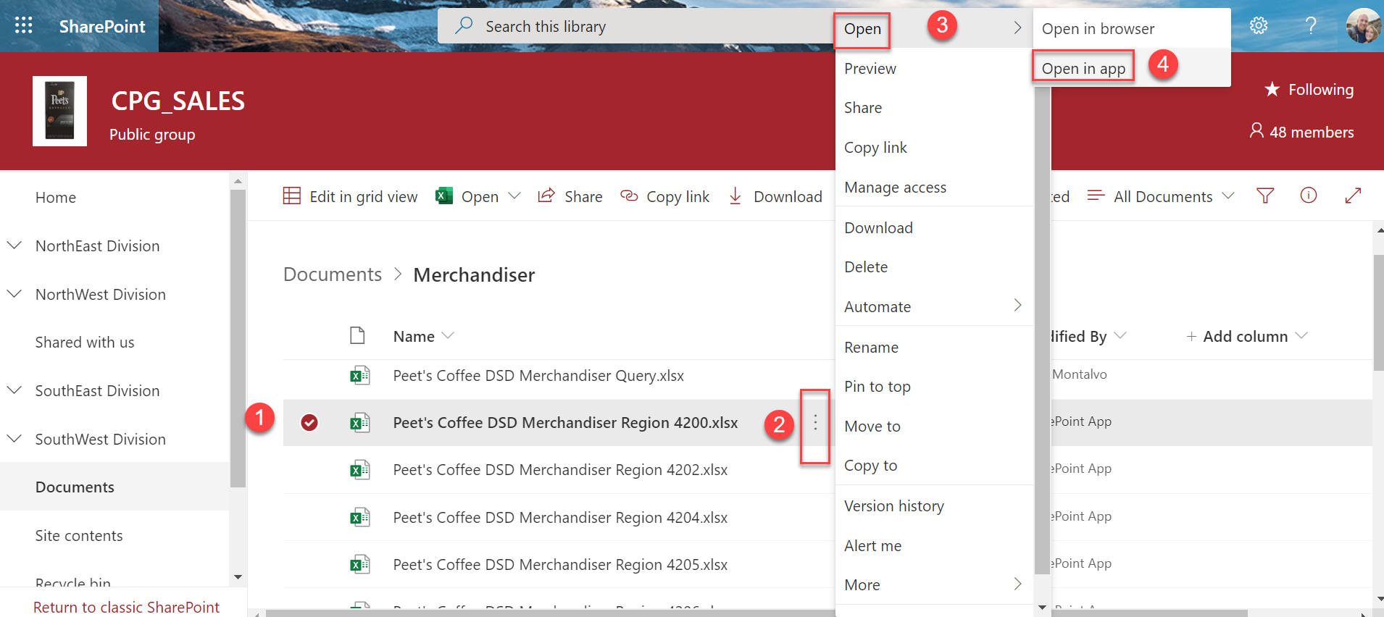Open the toolbar Open dropdown chevron
The height and width of the screenshot is (617, 1384).
pos(514,196)
